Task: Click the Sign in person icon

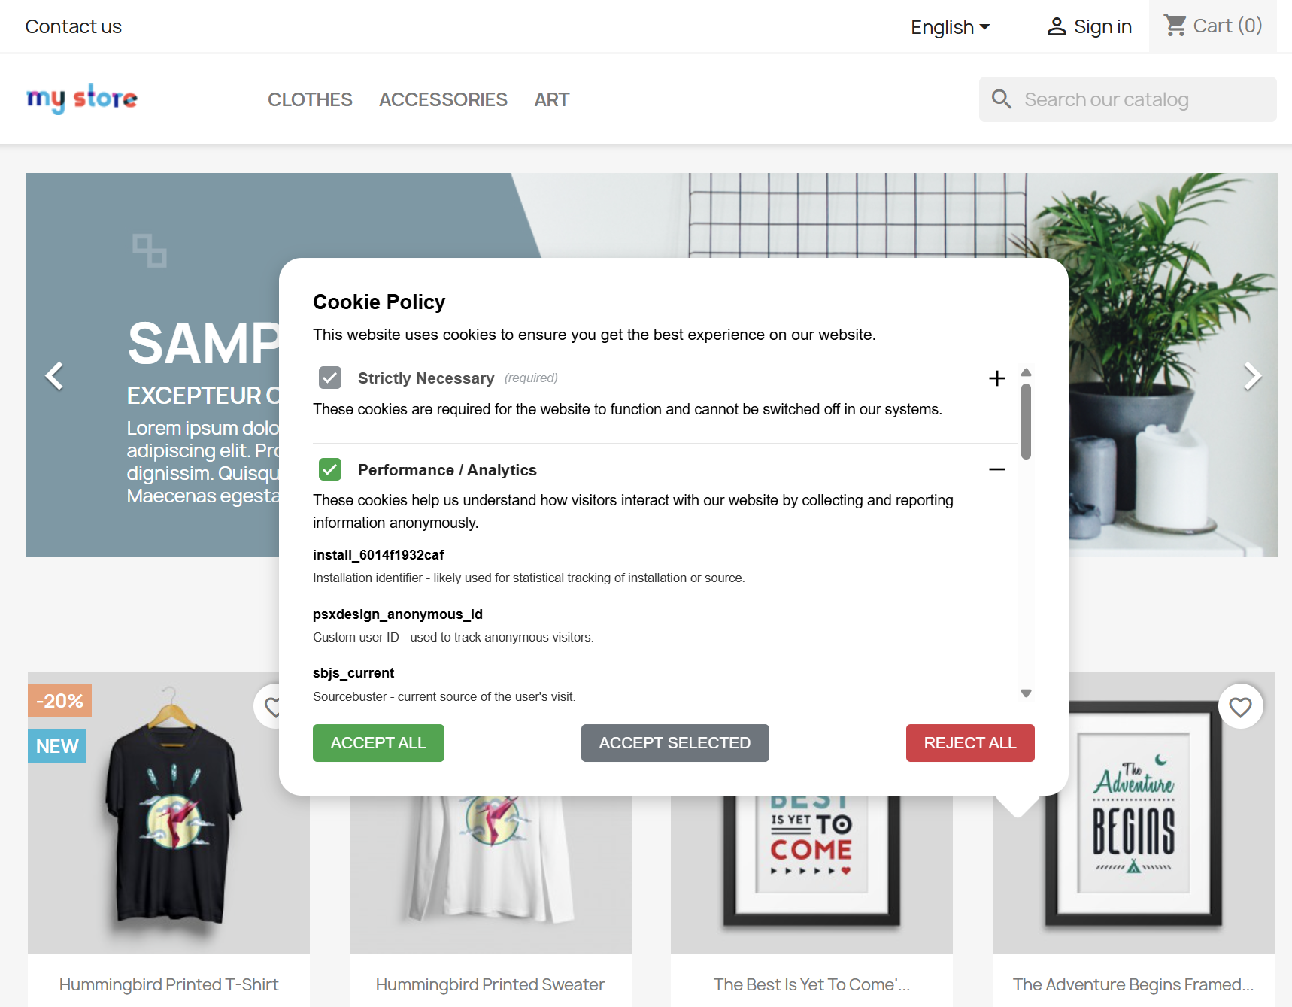Action: coord(1057,27)
